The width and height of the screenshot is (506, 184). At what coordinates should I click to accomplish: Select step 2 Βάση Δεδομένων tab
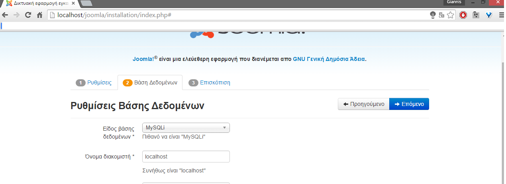pyautogui.click(x=150, y=83)
